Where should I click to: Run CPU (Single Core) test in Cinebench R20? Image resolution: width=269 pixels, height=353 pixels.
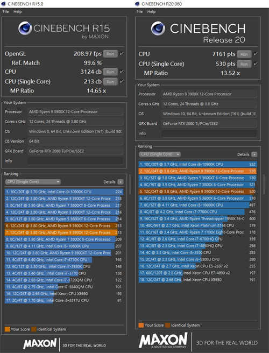pyautogui.click(x=244, y=64)
